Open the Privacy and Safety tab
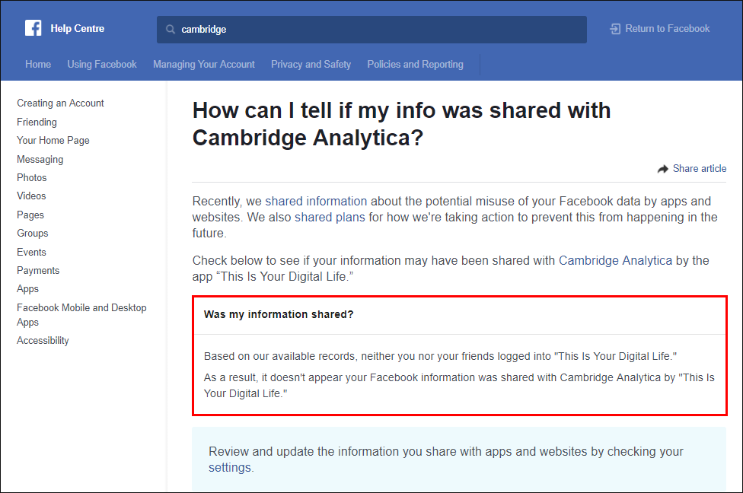 (x=311, y=65)
